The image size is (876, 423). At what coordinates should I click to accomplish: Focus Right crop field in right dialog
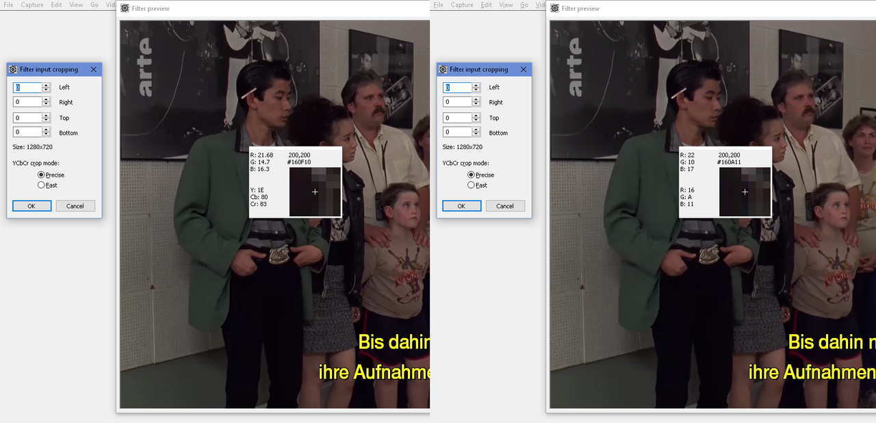[457, 102]
